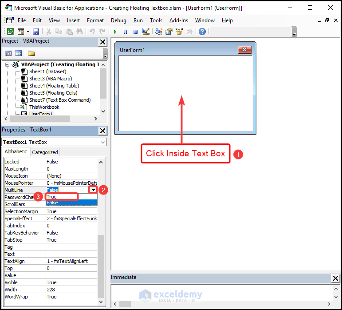Screen dimensions: 342x310
Task: Run the macro with the green play icon
Action: 115,32
